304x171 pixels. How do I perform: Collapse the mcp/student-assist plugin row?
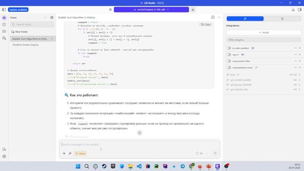point(300,67)
